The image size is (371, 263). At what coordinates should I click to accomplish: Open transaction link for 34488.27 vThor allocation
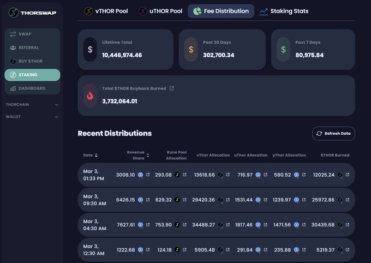(x=228, y=225)
